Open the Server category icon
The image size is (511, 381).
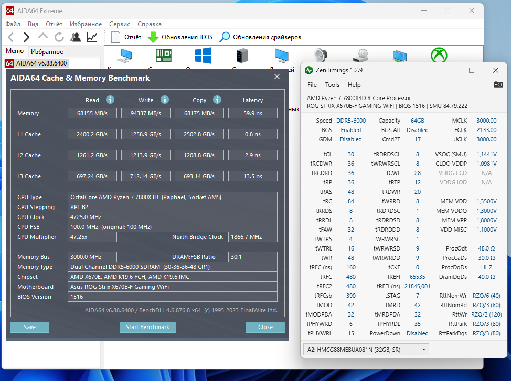(242, 56)
